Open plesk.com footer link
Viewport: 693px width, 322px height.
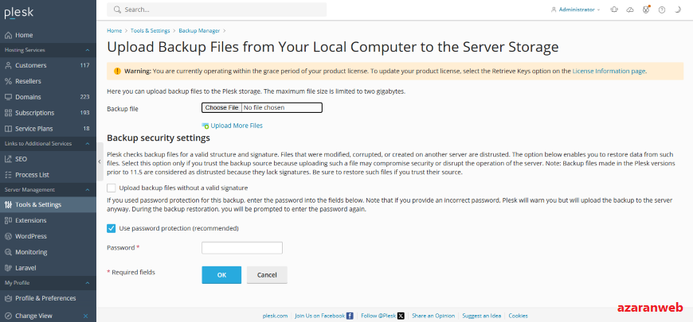click(275, 316)
